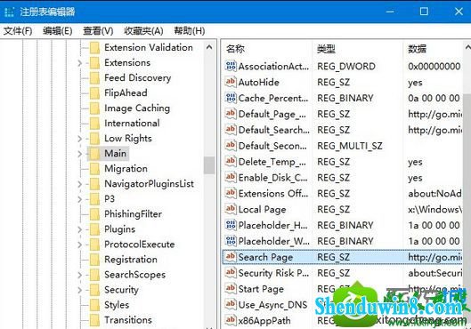Select the Security key label
Screen dimensions: 471x329
(121, 290)
